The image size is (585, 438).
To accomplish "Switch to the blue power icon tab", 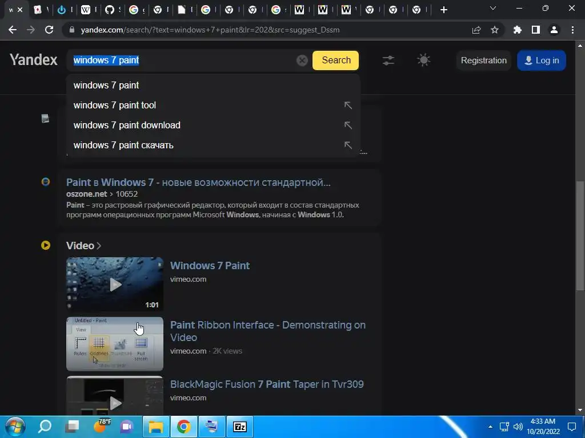I will pos(62,10).
